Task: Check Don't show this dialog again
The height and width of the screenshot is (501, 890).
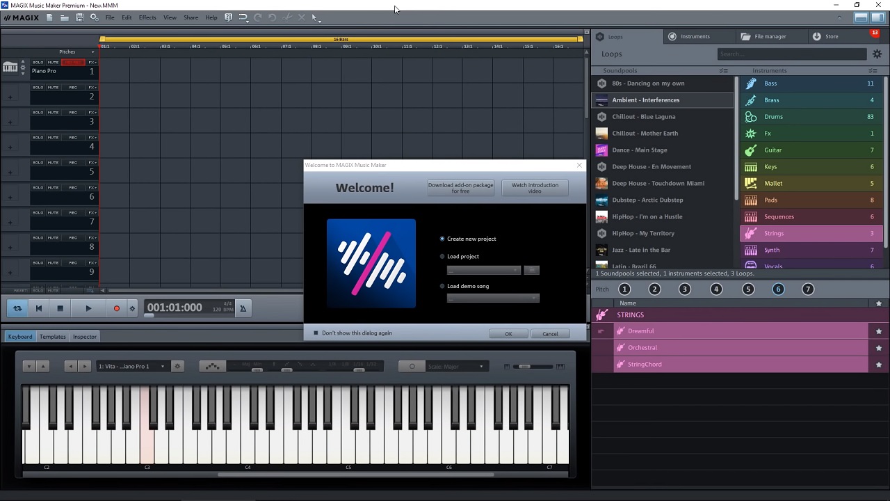Action: pyautogui.click(x=316, y=333)
